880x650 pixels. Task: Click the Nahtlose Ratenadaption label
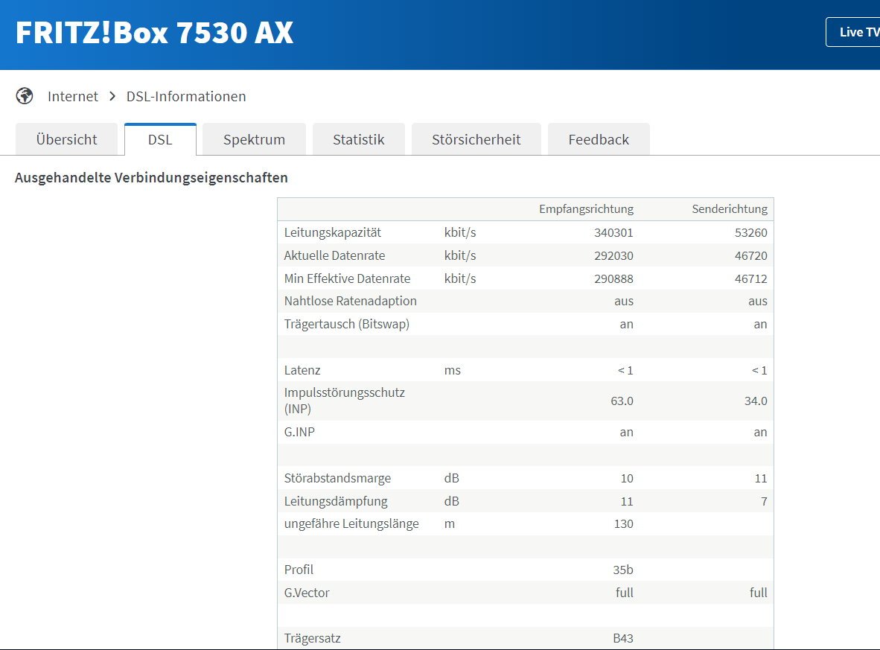(350, 301)
